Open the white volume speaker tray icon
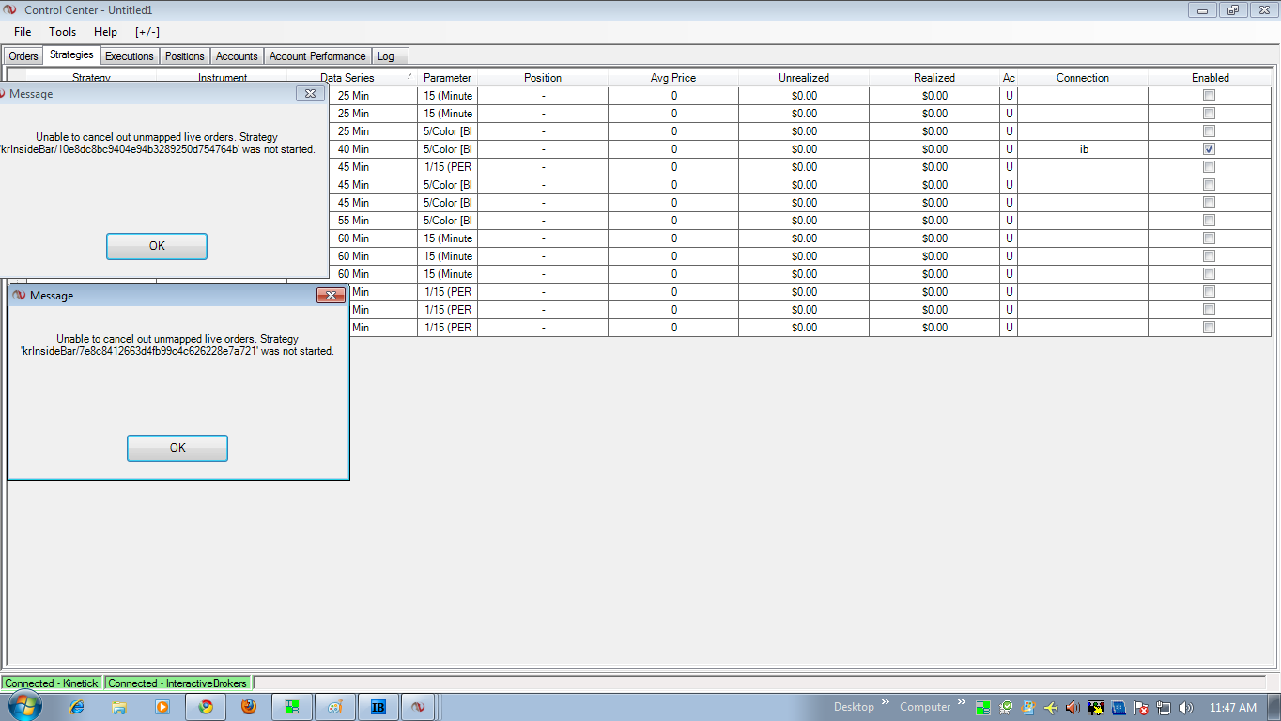The image size is (1281, 721). point(1186,708)
